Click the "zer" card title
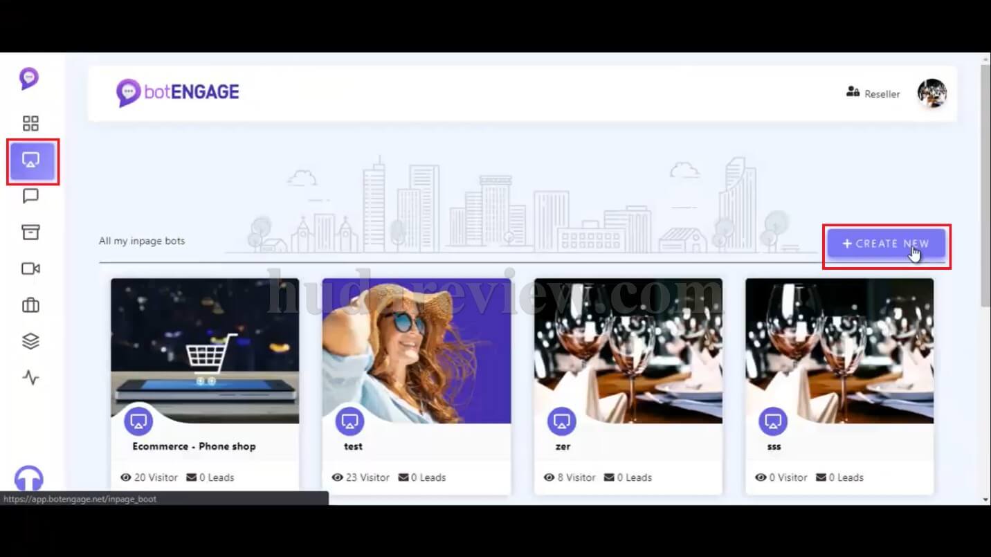991x557 pixels. coord(563,446)
